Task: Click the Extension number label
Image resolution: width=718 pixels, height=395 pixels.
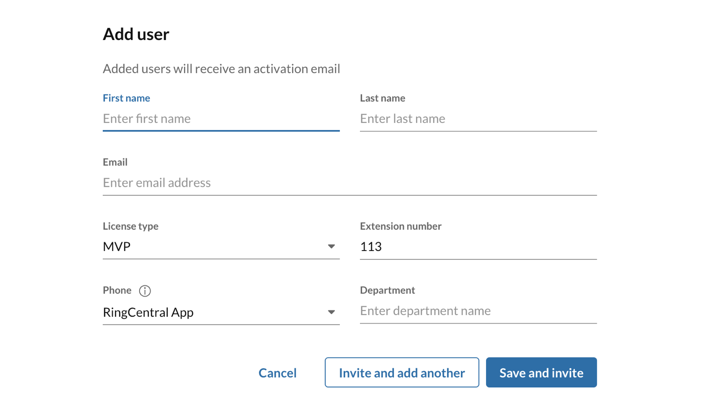Action: (x=400, y=226)
